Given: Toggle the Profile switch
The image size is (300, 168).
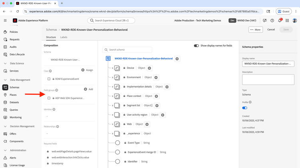Looking at the screenshot, I should [x=245, y=108].
